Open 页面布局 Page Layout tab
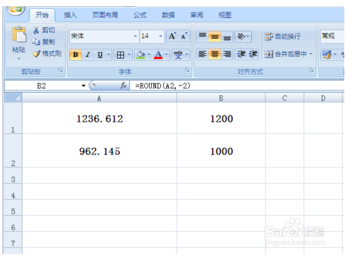Image resolution: width=345 pixels, height=261 pixels. [x=105, y=15]
